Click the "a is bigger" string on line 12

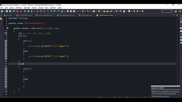[59, 46]
